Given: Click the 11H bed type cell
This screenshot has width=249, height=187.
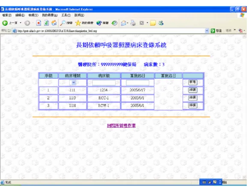Looking at the screenshot, I should point(72,106).
